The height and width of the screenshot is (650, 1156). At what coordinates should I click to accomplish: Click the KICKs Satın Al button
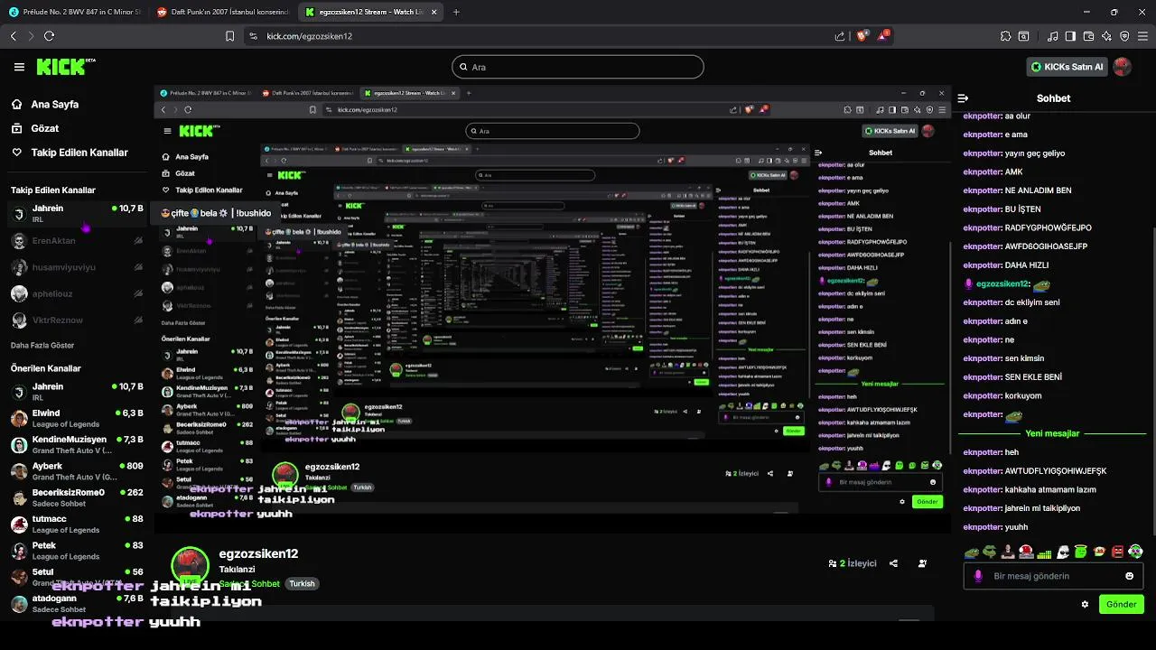1067,67
